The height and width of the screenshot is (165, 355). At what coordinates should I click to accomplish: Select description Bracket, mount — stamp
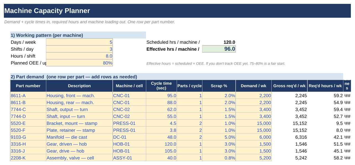[79, 123]
